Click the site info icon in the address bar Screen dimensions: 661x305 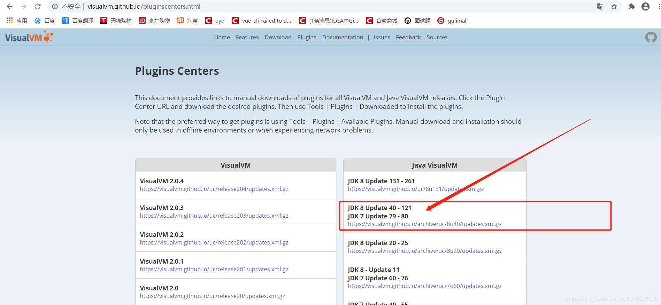[55, 7]
